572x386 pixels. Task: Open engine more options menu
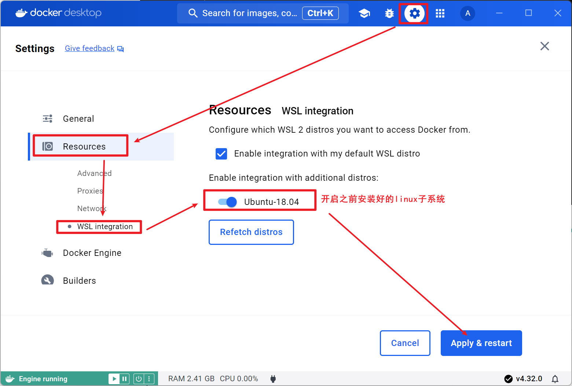149,379
